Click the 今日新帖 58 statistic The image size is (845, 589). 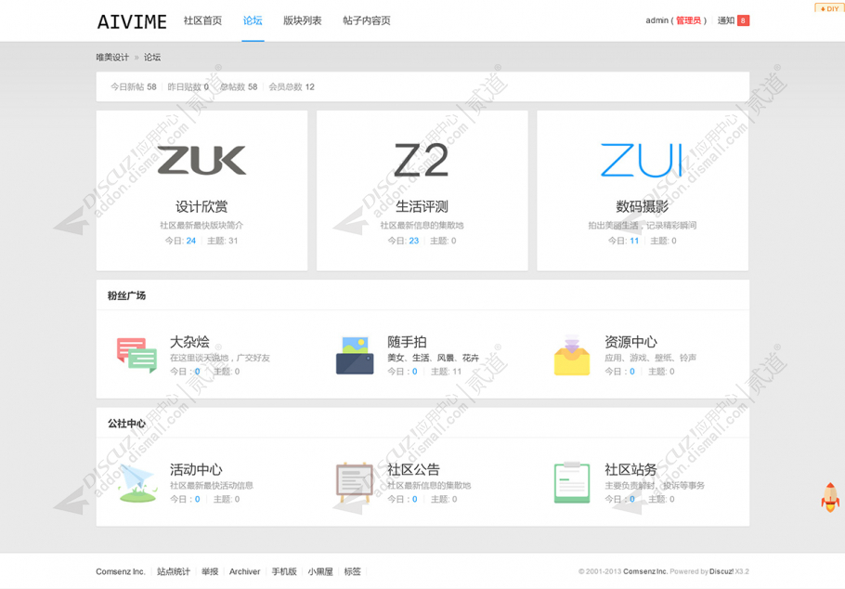pos(134,86)
